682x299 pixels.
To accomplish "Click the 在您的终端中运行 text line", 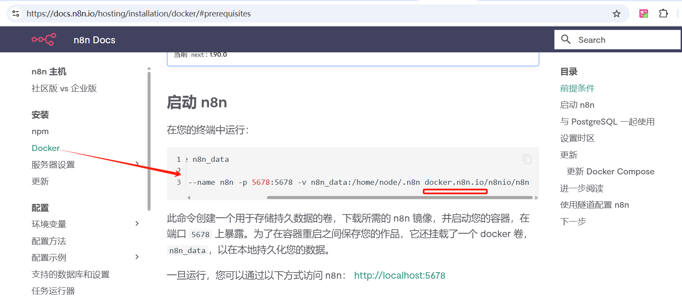I will pos(208,130).
